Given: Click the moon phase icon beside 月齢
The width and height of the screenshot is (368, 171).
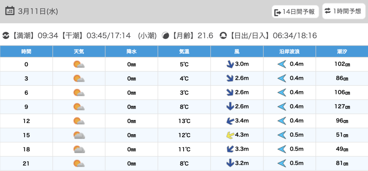Looking at the screenshot, I should (166, 35).
